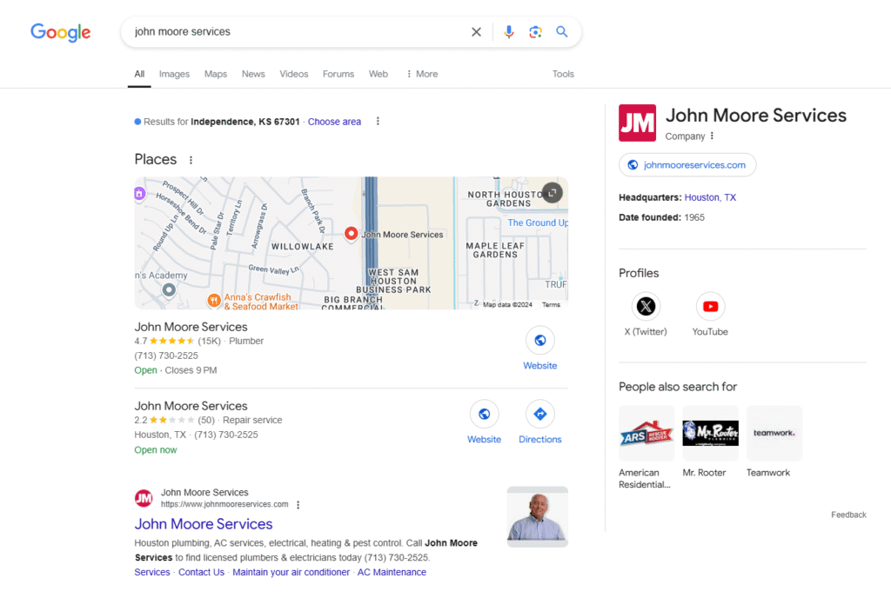Open the More search filters dropdown
The width and height of the screenshot is (891, 598).
[x=422, y=75]
